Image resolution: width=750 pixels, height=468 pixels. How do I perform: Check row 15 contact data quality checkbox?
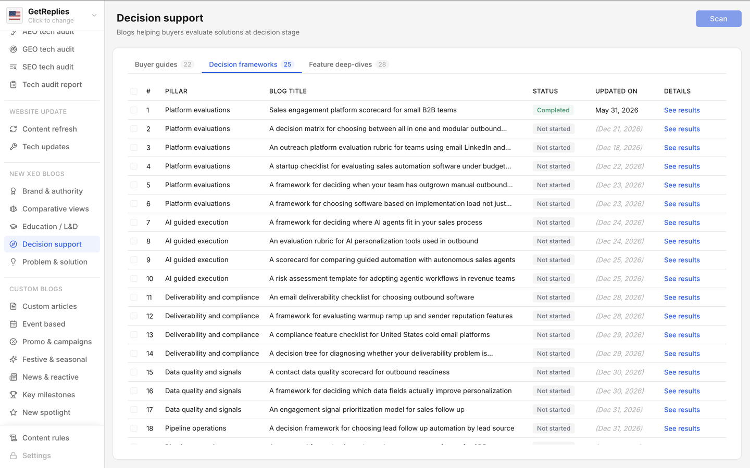click(134, 372)
